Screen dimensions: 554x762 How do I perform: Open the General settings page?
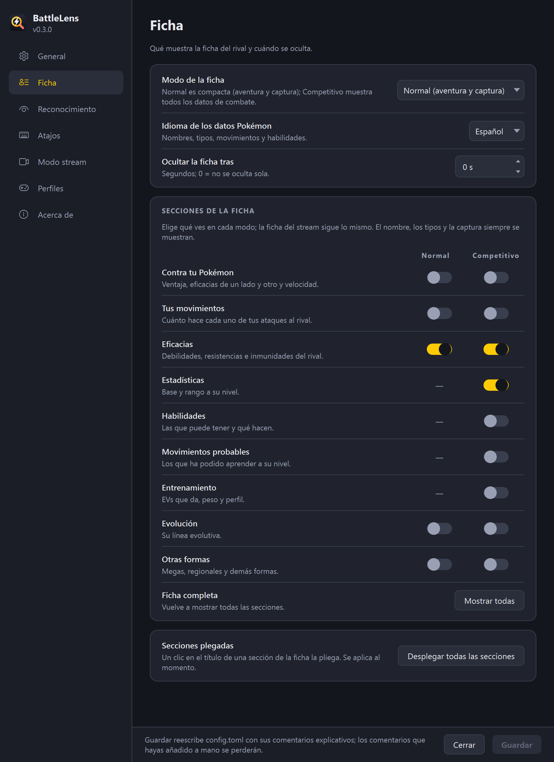point(66,56)
